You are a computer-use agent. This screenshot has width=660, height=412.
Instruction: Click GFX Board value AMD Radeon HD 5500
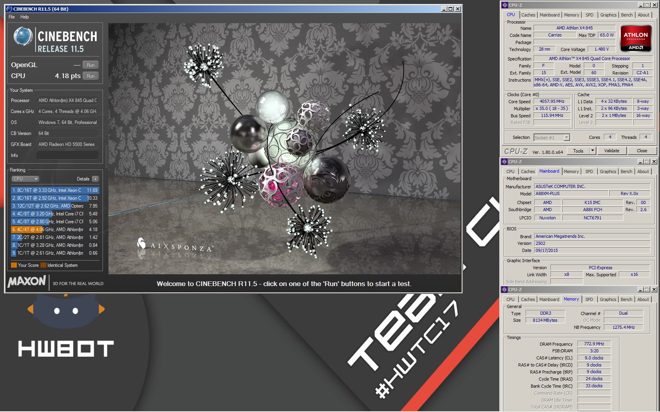pyautogui.click(x=67, y=144)
